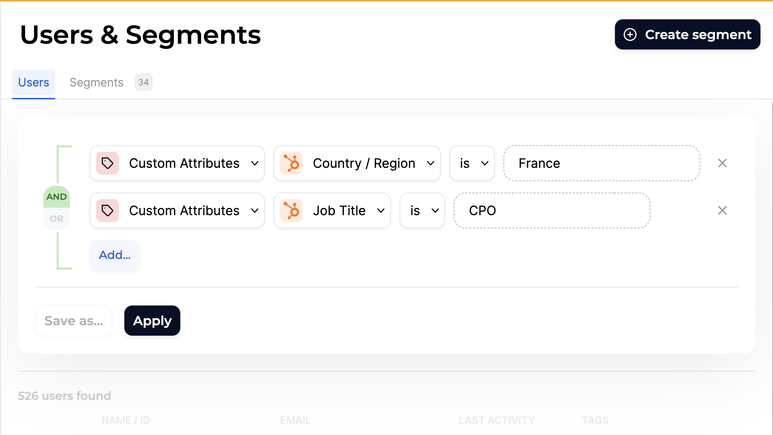
Task: Click the tag icon in first filter row
Action: pyautogui.click(x=108, y=163)
